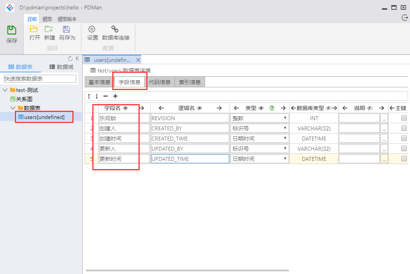
Task: Open the type dropdown for CREATED_BY row
Action: click(x=286, y=128)
